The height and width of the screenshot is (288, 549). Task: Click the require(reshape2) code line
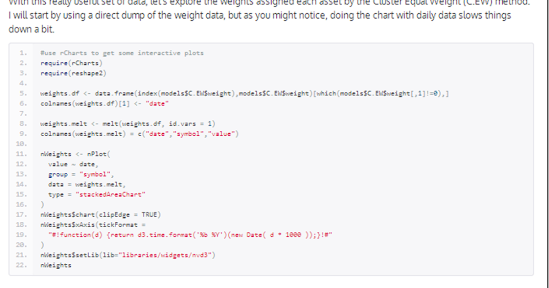73,73
